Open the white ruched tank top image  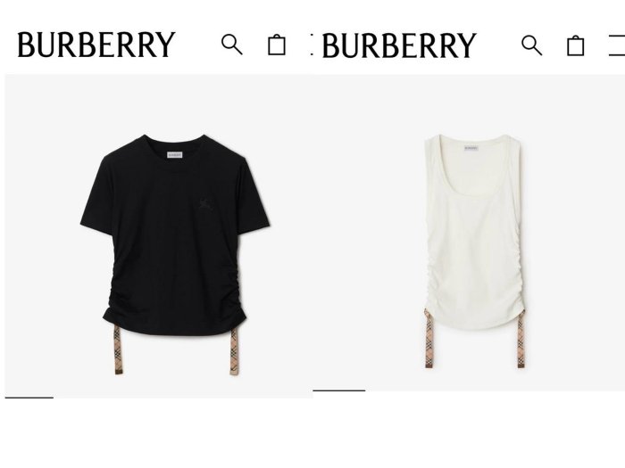[474, 250]
